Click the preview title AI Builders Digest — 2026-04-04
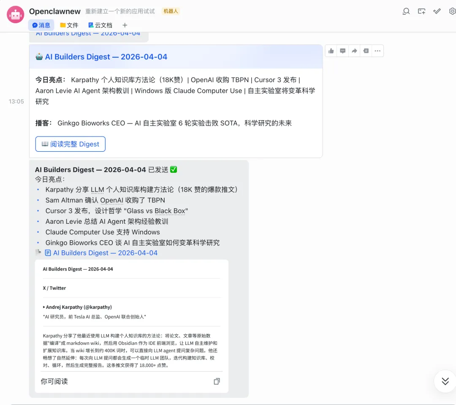Screen dimensions: 456x405 tap(78, 269)
